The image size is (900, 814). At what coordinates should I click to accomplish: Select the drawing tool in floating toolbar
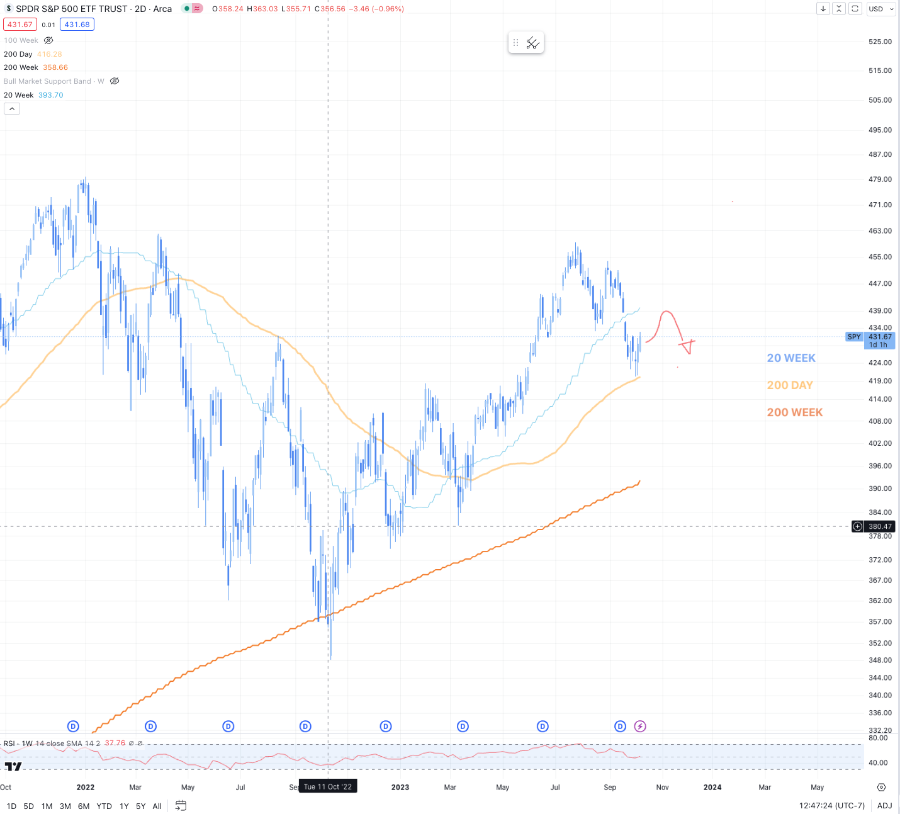532,43
